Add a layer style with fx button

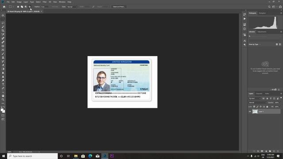pyautogui.click(x=258, y=151)
